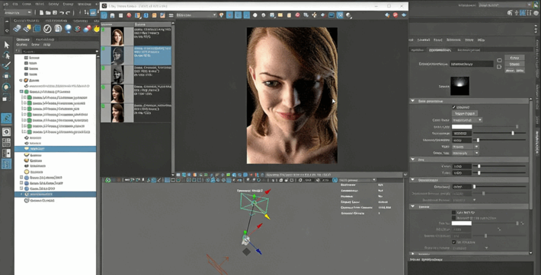Toggle the red channel button in render toolbar

pos(229,15)
